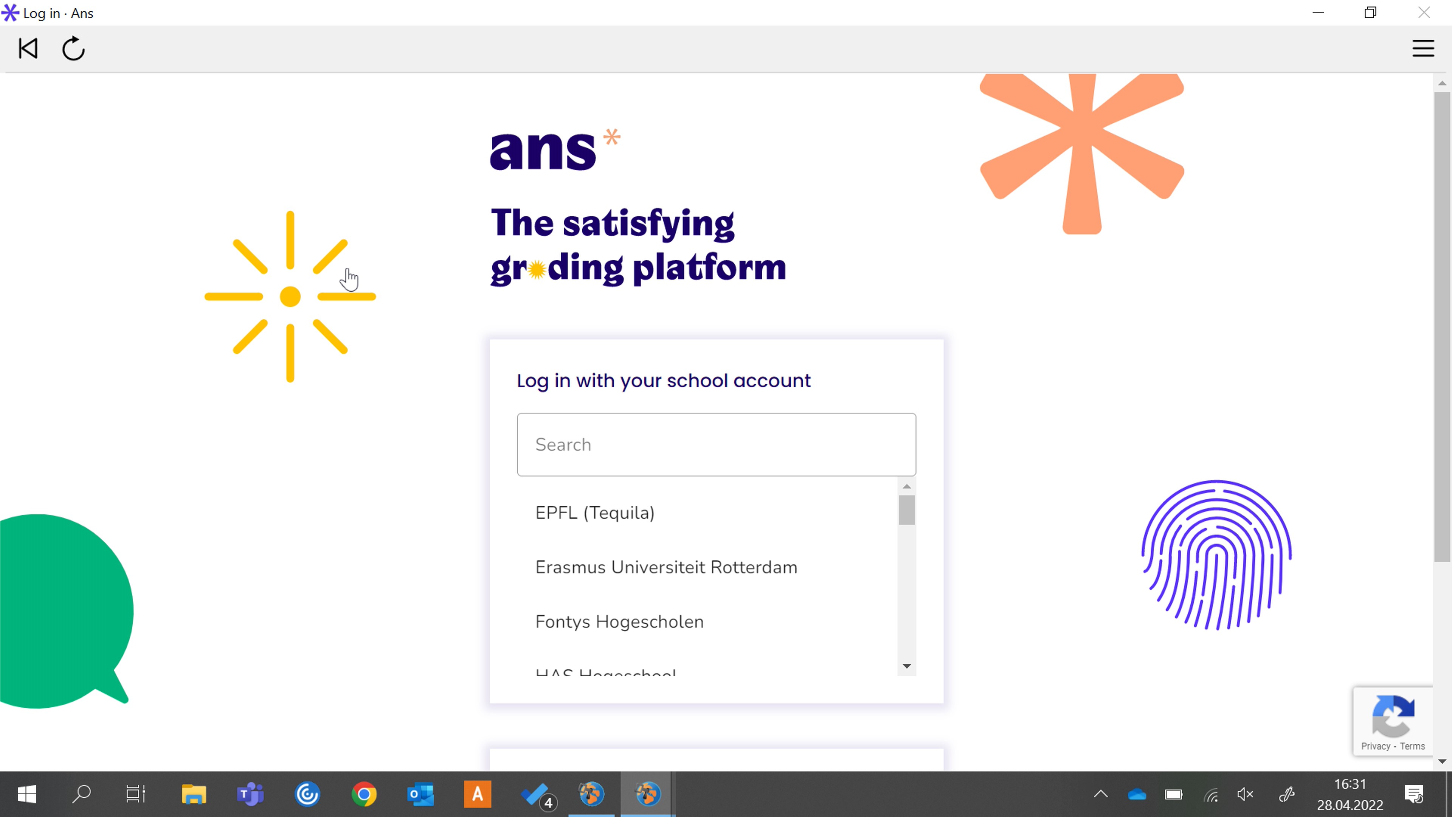Open Microsoft Teams from taskbar
1452x817 pixels.
250,794
